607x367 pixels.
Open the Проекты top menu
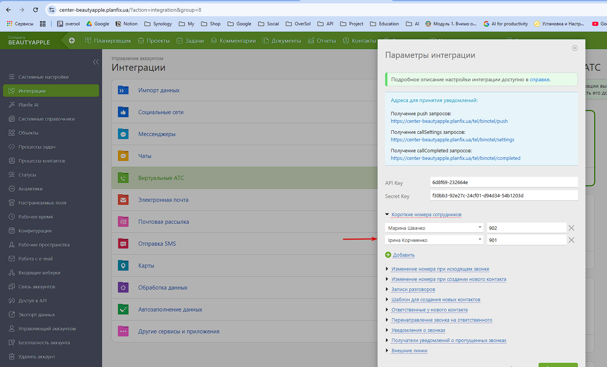(x=154, y=40)
